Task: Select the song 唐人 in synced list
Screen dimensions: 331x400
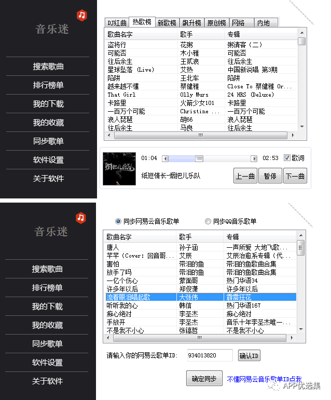Action: click(x=201, y=247)
